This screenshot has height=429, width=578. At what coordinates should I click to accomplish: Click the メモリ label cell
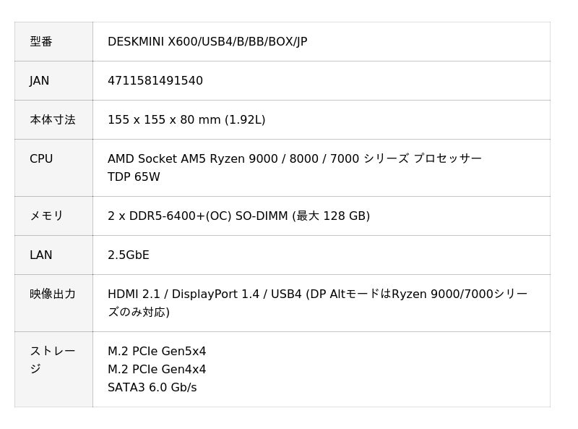click(x=47, y=216)
